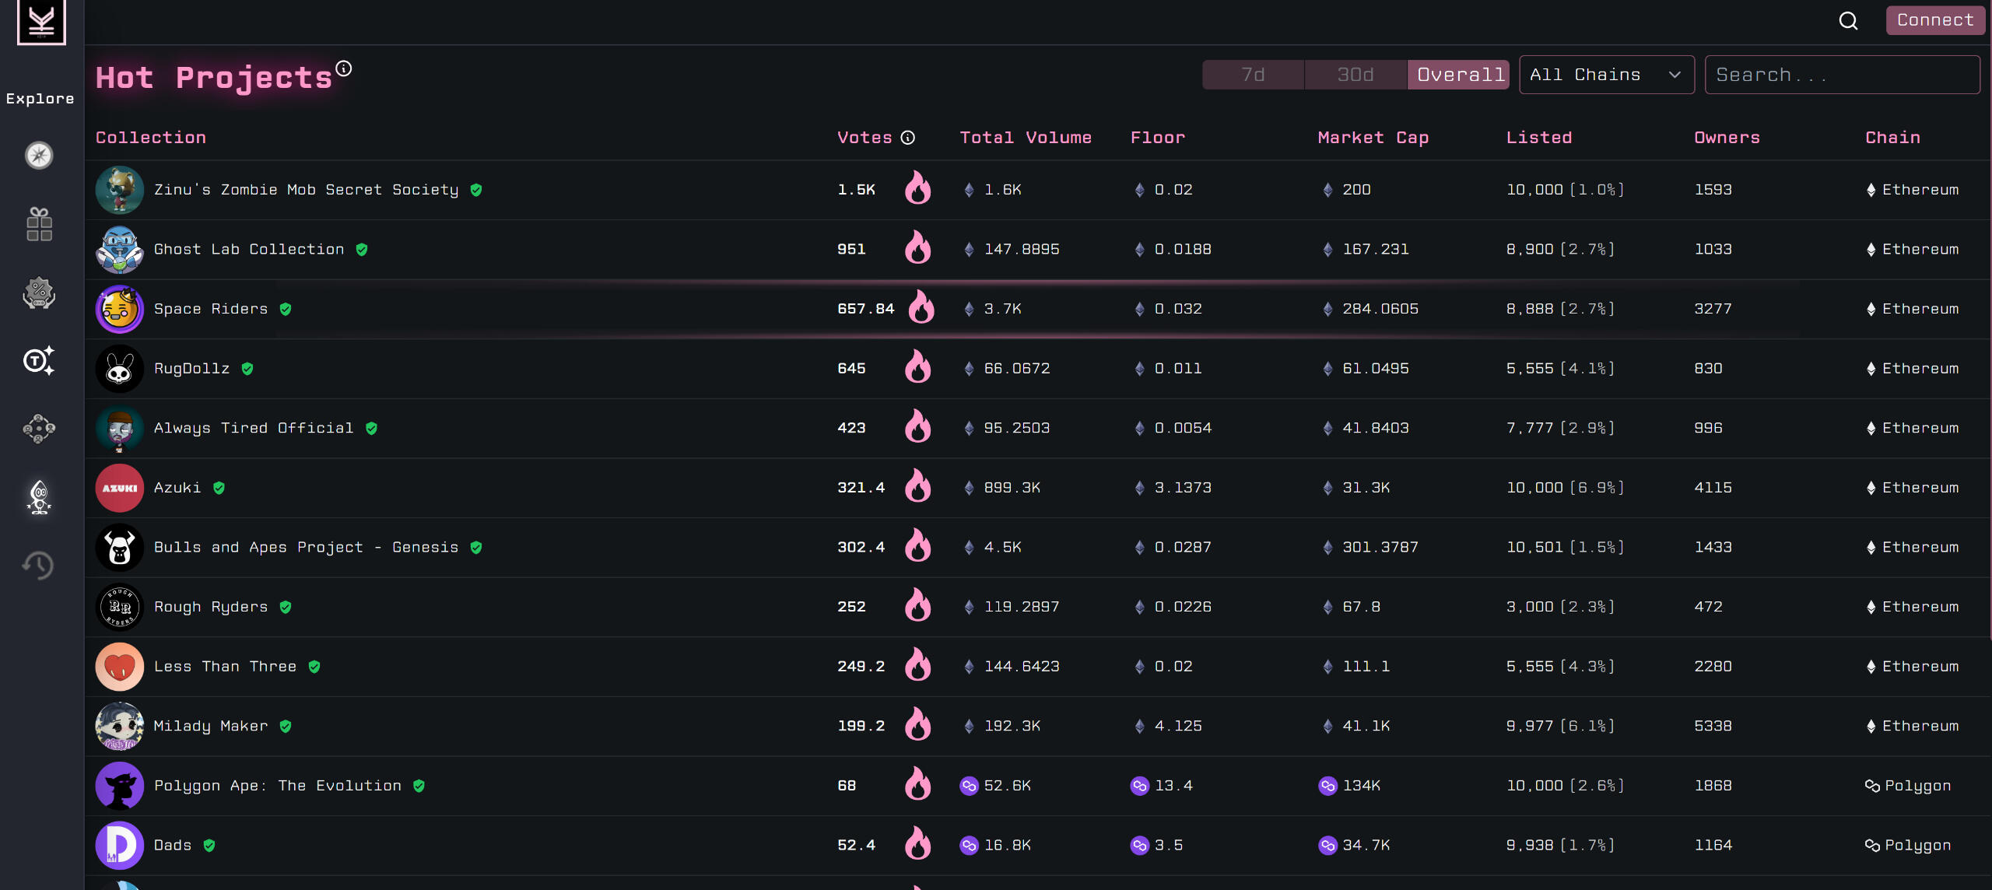The width and height of the screenshot is (1992, 890).
Task: Vote flame for Space Riders
Action: coord(921,307)
